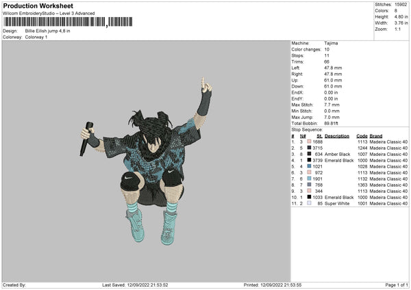Click stitch count 3715 in row 2
The height and width of the screenshot is (290, 411).
318,148
